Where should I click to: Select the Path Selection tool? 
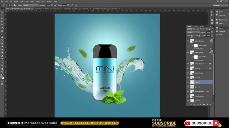(2, 62)
